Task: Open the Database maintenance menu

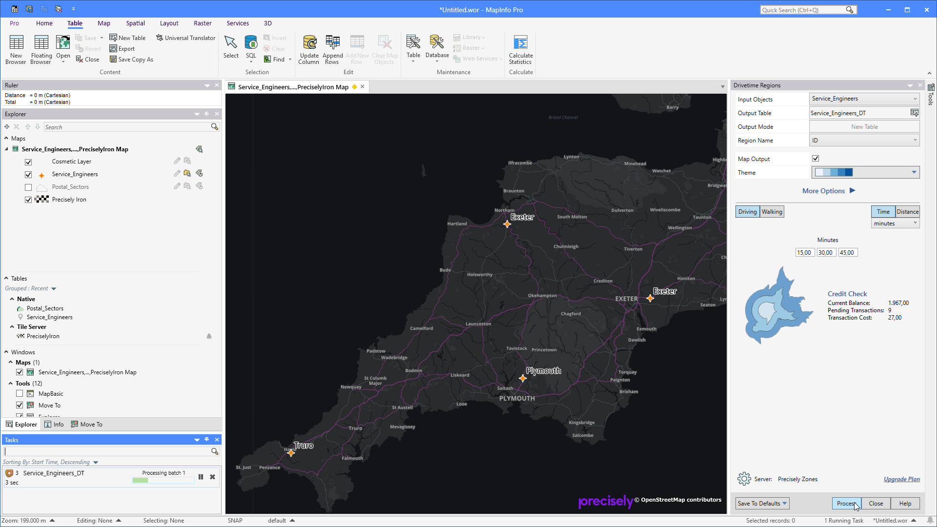Action: [437, 48]
